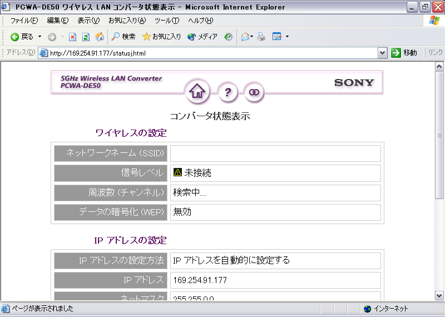
Task: Stop loading with the red X icon
Action: click(x=73, y=37)
